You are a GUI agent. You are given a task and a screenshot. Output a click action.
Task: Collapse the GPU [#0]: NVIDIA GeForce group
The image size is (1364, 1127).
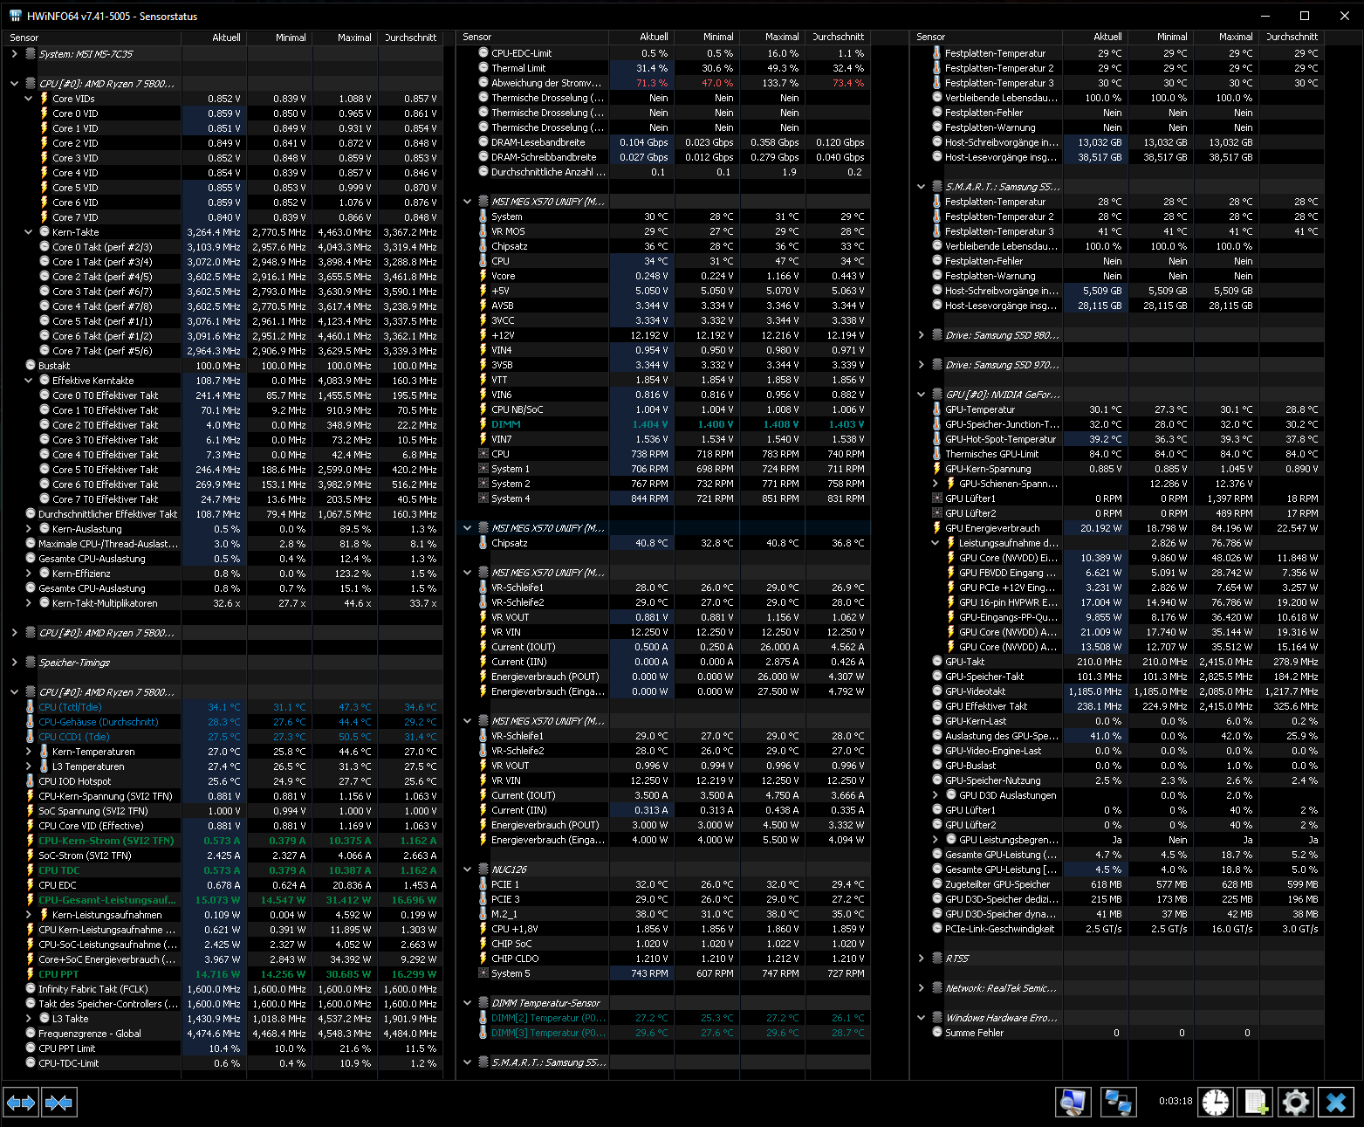click(x=922, y=395)
